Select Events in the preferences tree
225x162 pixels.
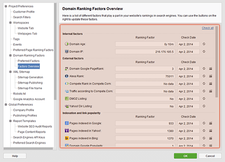(17, 45)
